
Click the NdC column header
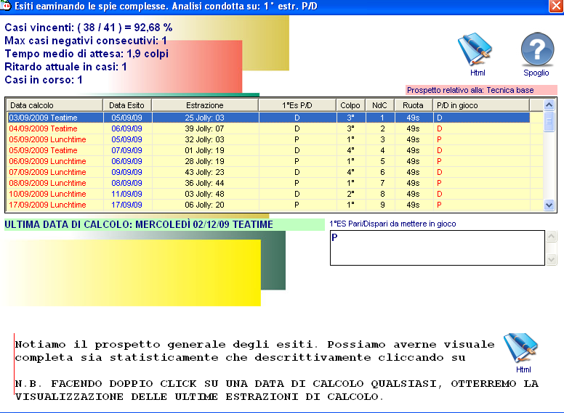point(380,105)
